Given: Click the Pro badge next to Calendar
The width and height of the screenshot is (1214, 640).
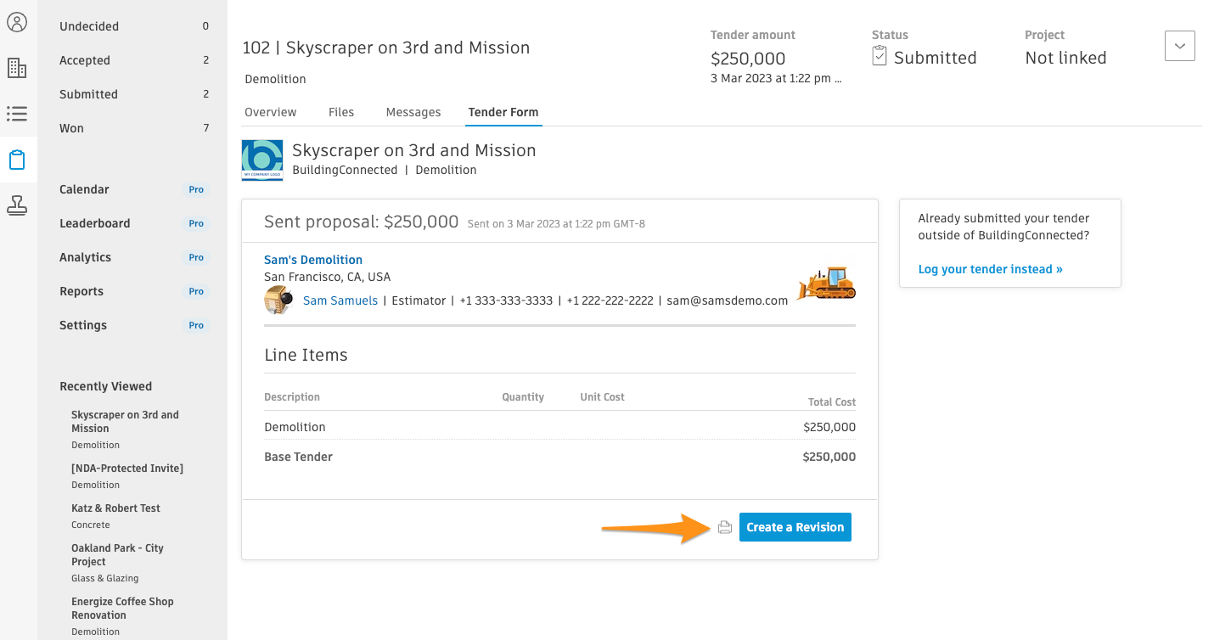Looking at the screenshot, I should click(196, 189).
